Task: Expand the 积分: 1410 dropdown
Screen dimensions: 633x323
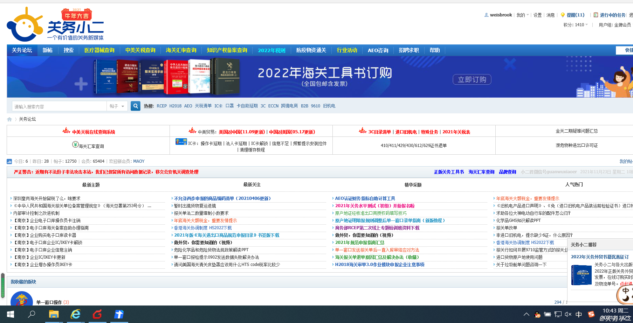Action: click(x=576, y=25)
